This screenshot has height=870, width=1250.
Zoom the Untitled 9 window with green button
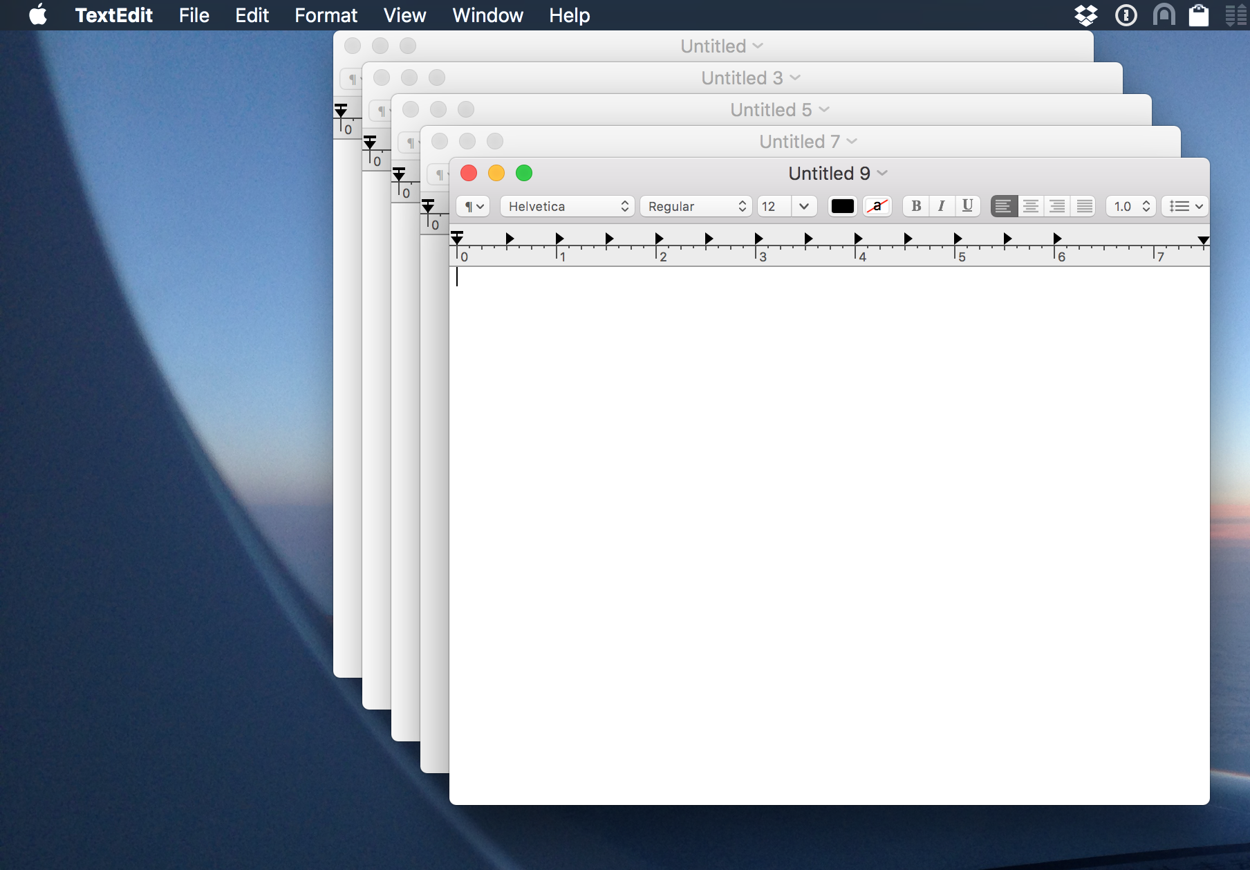[x=524, y=173]
